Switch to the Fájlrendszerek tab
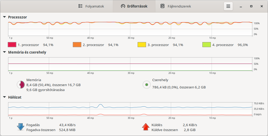This screenshot has width=268, height=136. tap(176, 6)
